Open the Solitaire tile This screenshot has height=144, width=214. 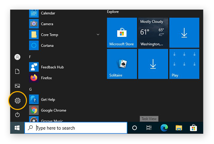click(x=122, y=64)
